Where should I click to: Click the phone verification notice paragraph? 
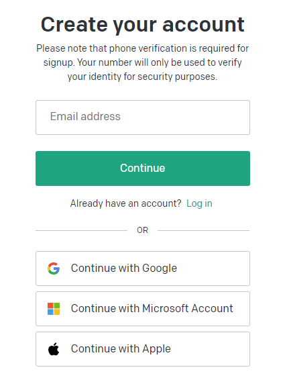click(143, 62)
